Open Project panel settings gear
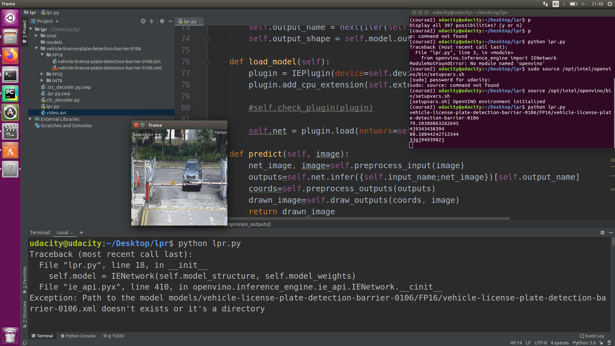This screenshot has width=615, height=346. [162, 21]
